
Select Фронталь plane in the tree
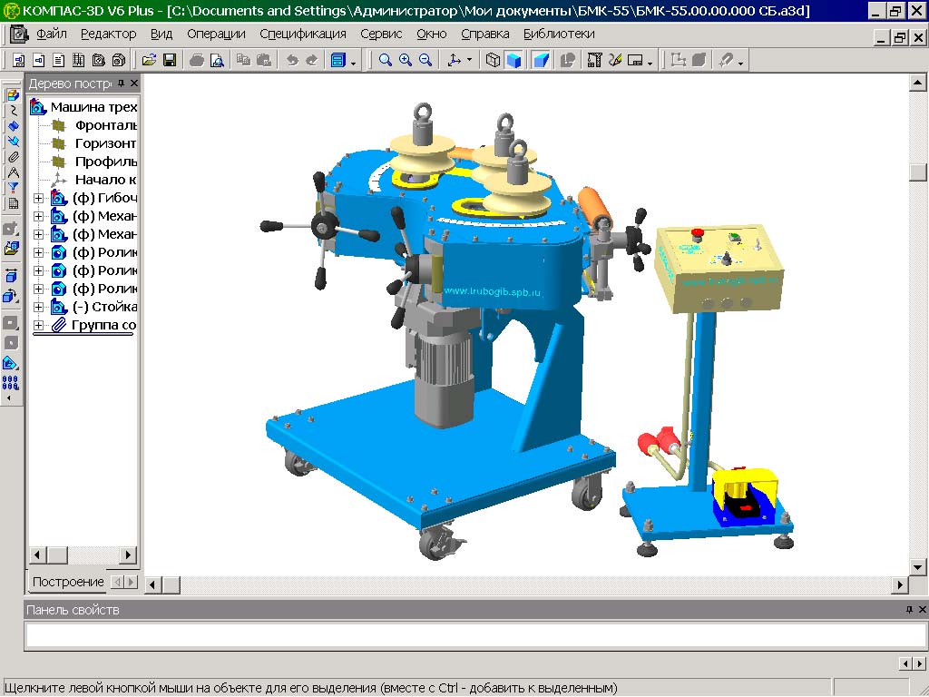[106, 125]
